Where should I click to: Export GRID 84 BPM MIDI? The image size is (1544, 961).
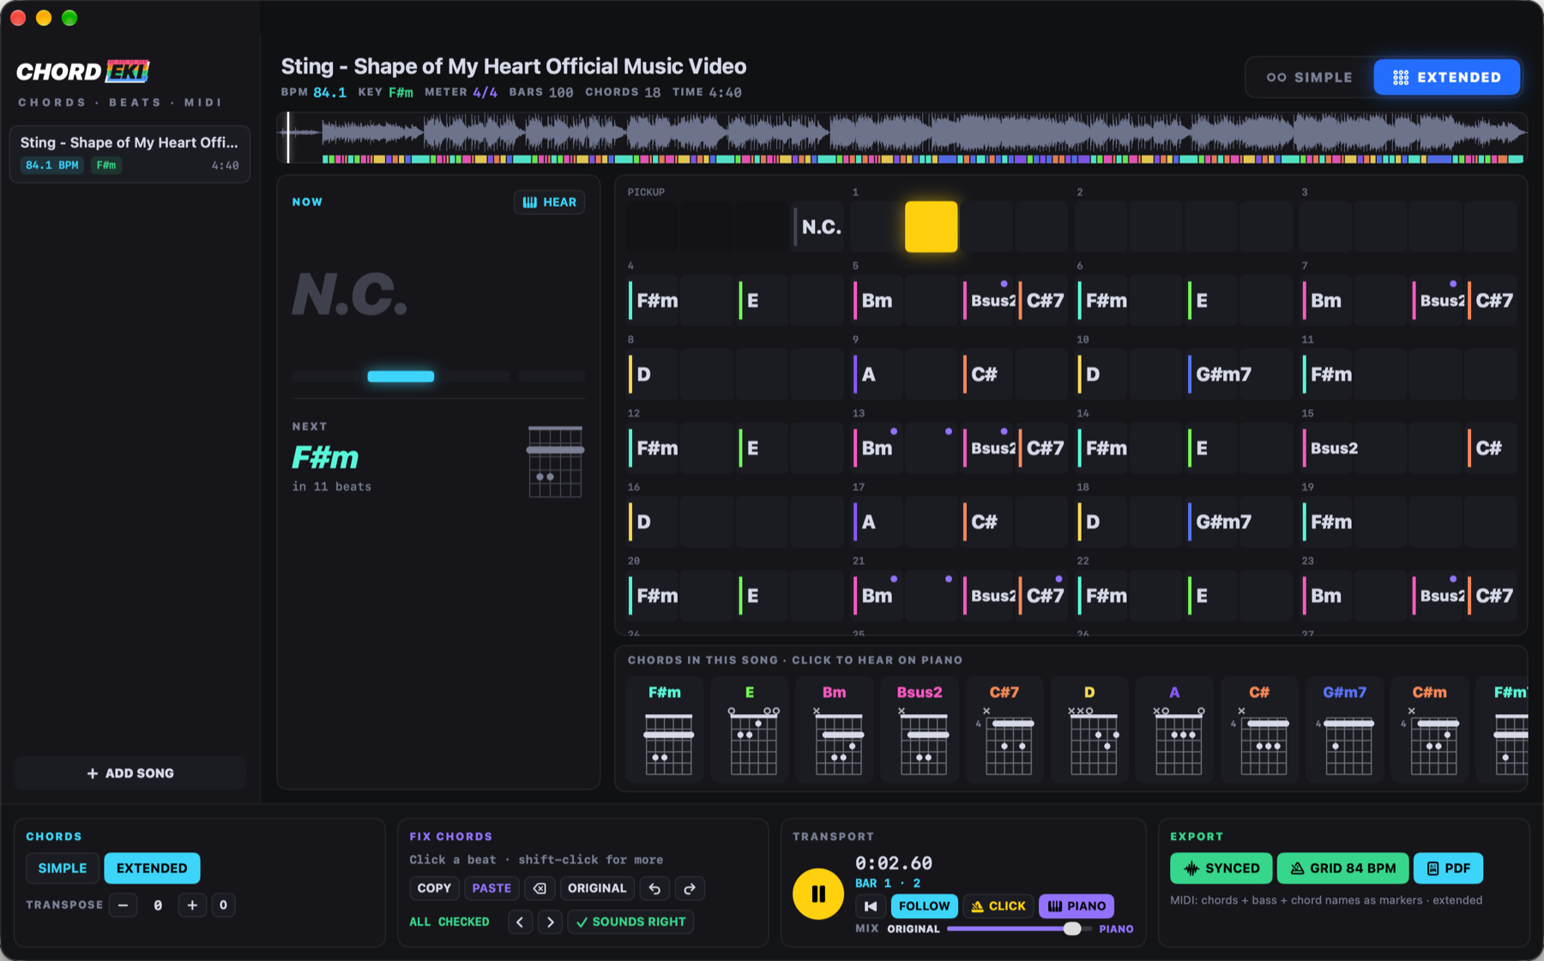pyautogui.click(x=1342, y=868)
